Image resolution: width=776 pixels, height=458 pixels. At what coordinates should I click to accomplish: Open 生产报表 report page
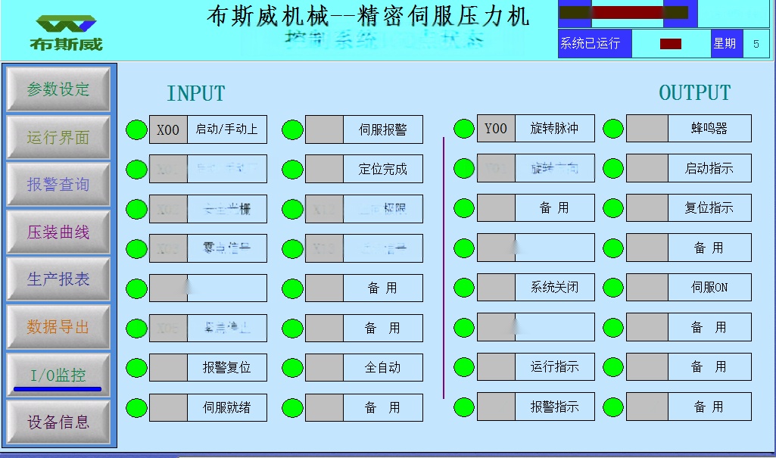point(58,279)
